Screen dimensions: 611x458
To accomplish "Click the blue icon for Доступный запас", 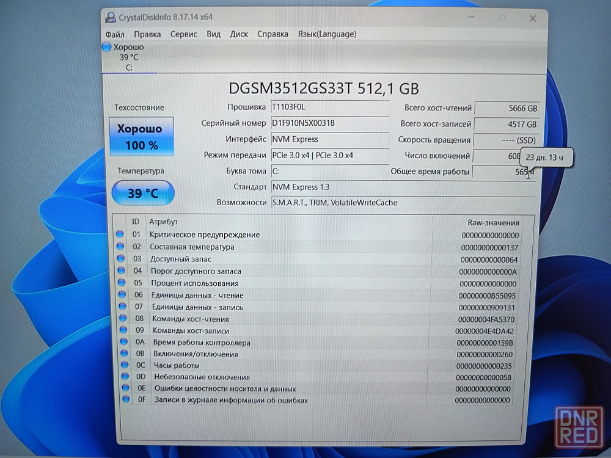I will click(121, 259).
